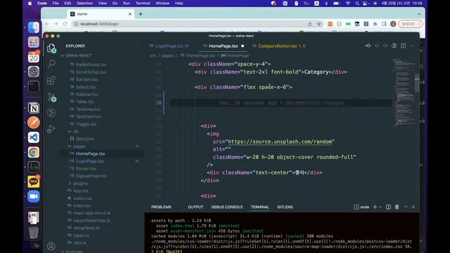
Task: Click the Chrome browser back arrow
Action: [x=47, y=24]
